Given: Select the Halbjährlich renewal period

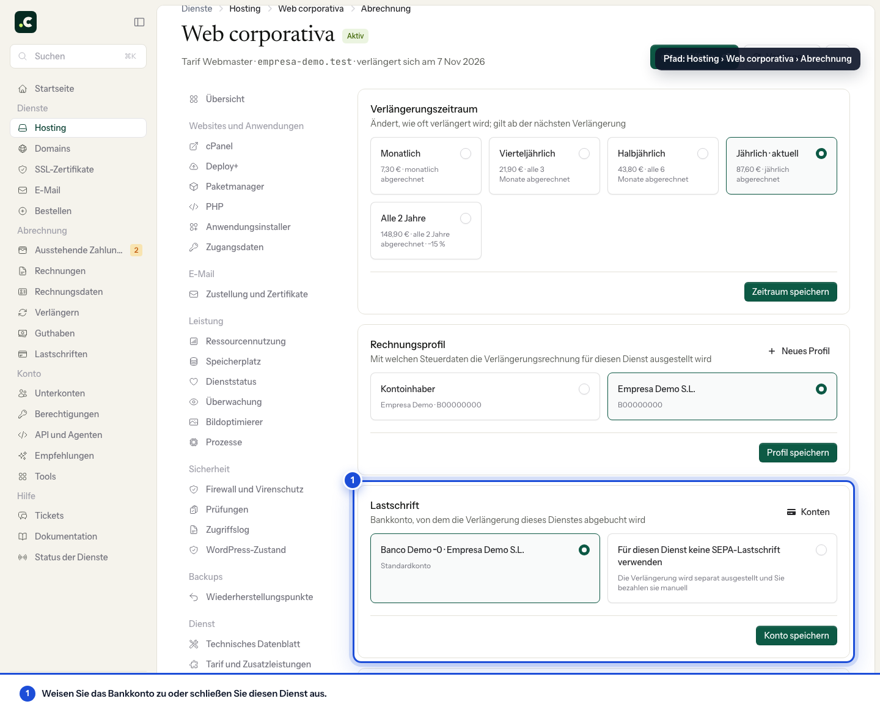Looking at the screenshot, I should [x=663, y=166].
